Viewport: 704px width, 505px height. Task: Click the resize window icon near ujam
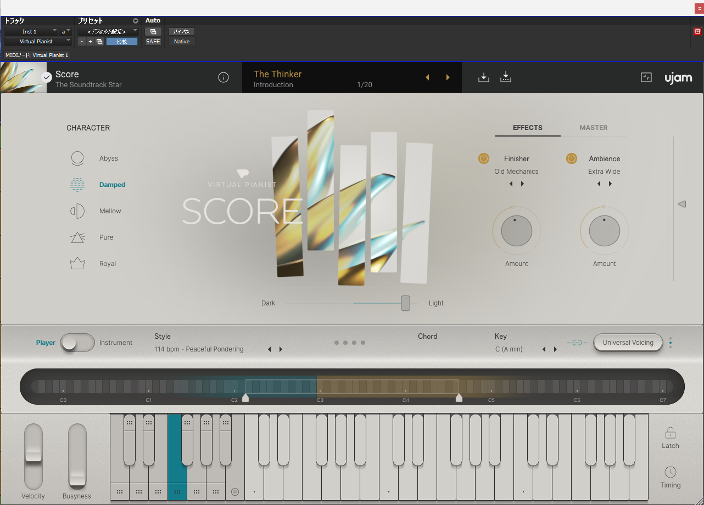click(646, 77)
